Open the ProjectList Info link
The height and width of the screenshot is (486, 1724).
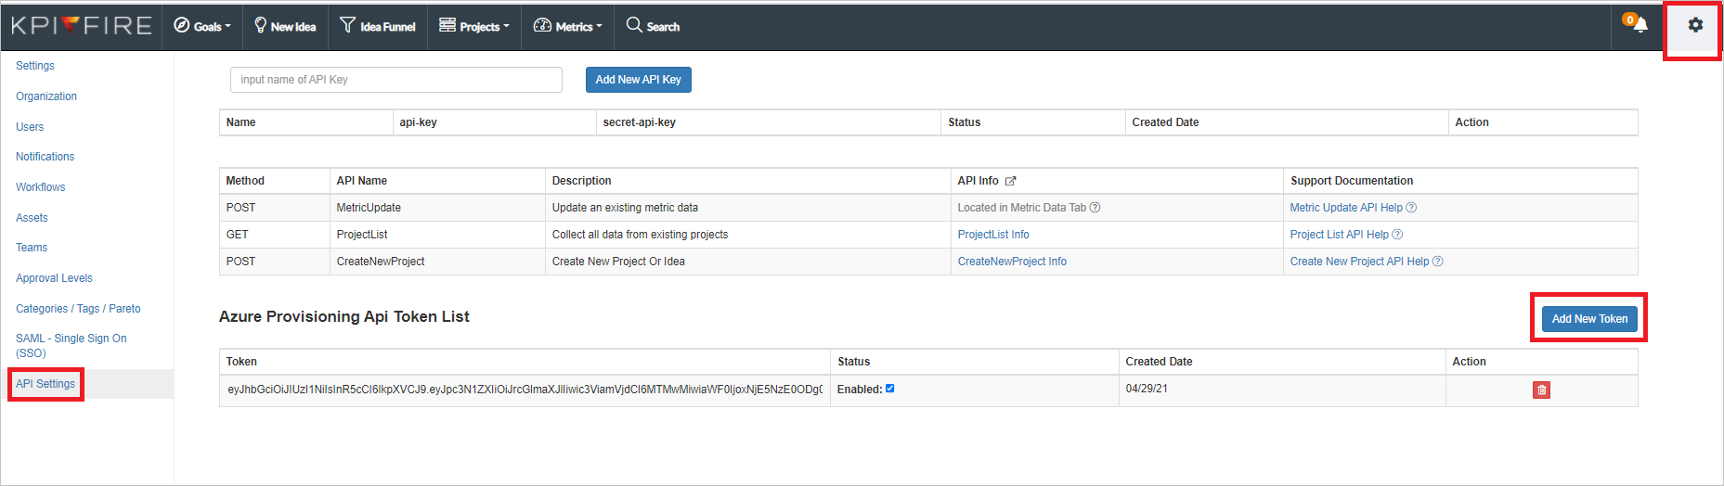993,235
